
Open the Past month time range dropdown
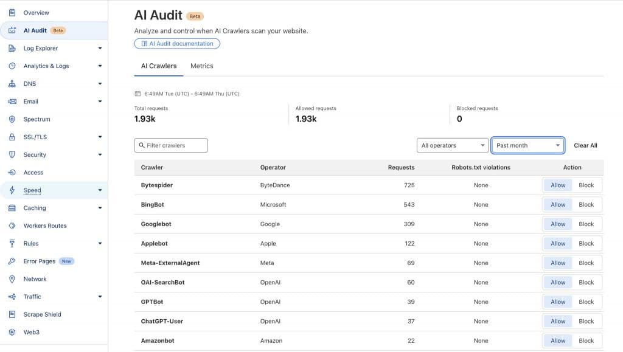[x=527, y=145]
